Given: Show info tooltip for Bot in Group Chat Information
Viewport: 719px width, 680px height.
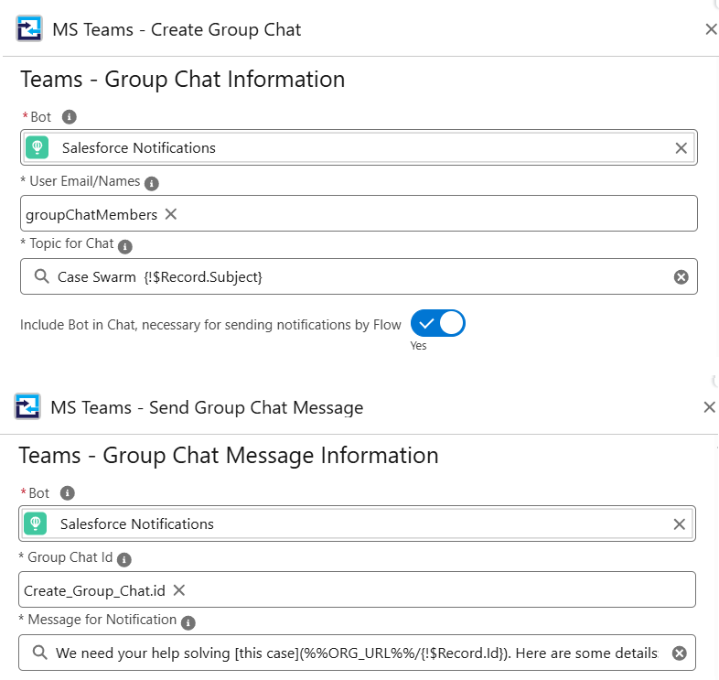Looking at the screenshot, I should [x=69, y=116].
